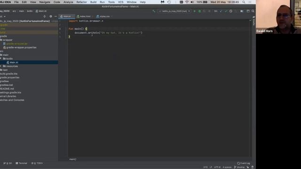
Task: Open Spotlight search in macOS menu bar
Action: coord(244,2)
